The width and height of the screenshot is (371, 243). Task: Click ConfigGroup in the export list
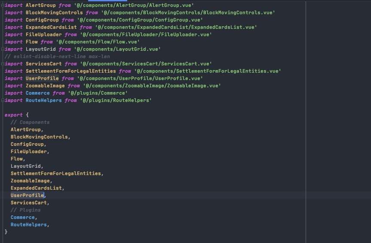coord(27,145)
